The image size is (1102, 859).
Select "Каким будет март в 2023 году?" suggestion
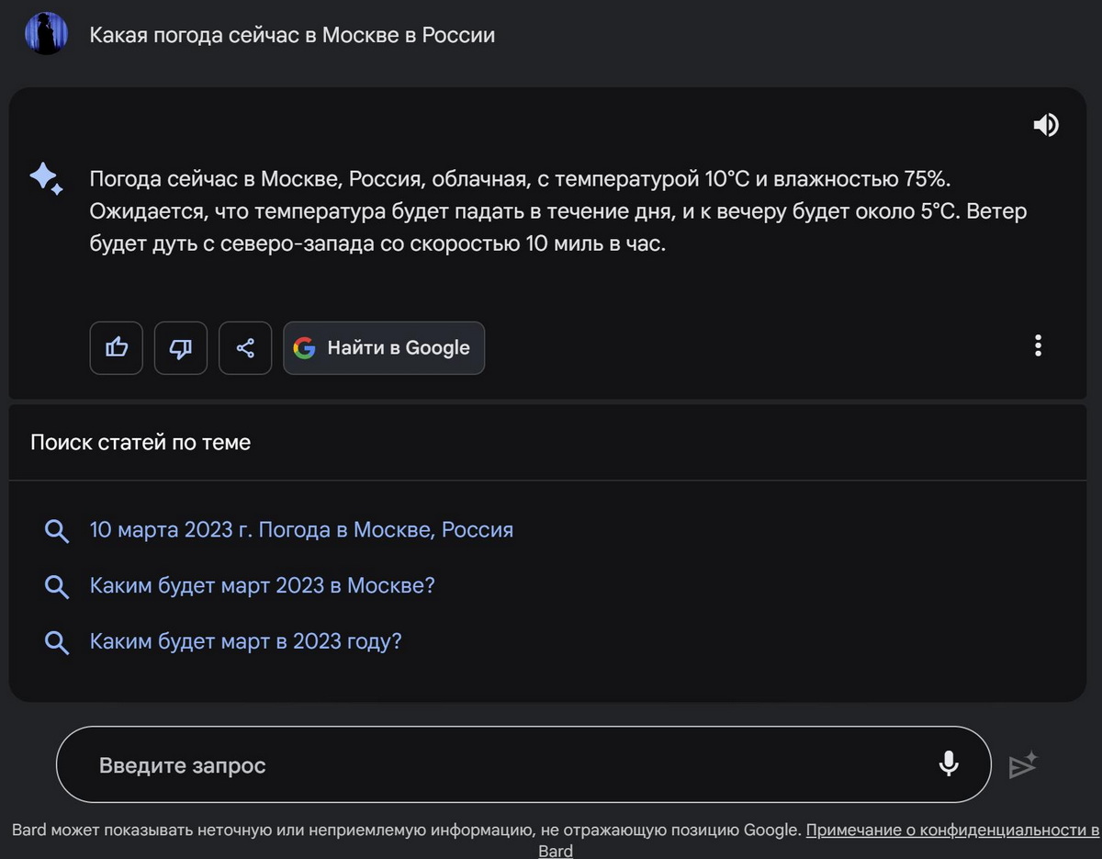point(245,641)
